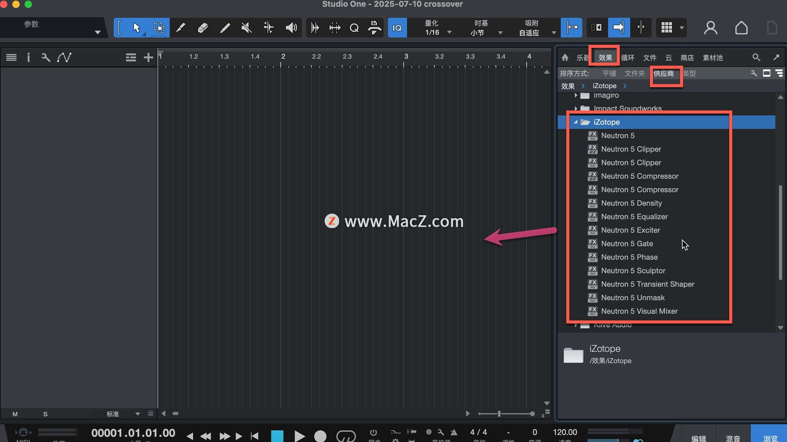787x442 pixels.
Task: Sort by 供应商 (Vendor)
Action: pos(664,73)
